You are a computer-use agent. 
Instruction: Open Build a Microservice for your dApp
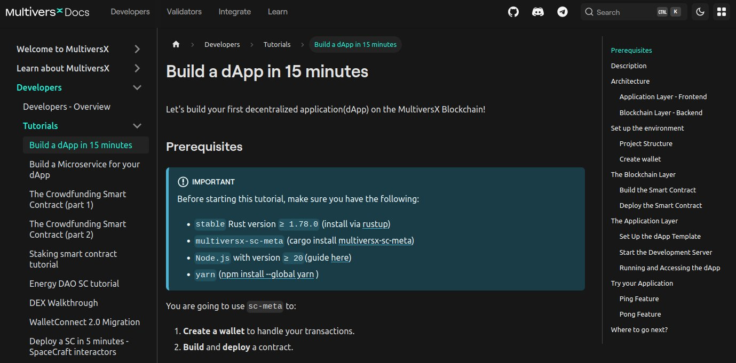click(x=85, y=170)
